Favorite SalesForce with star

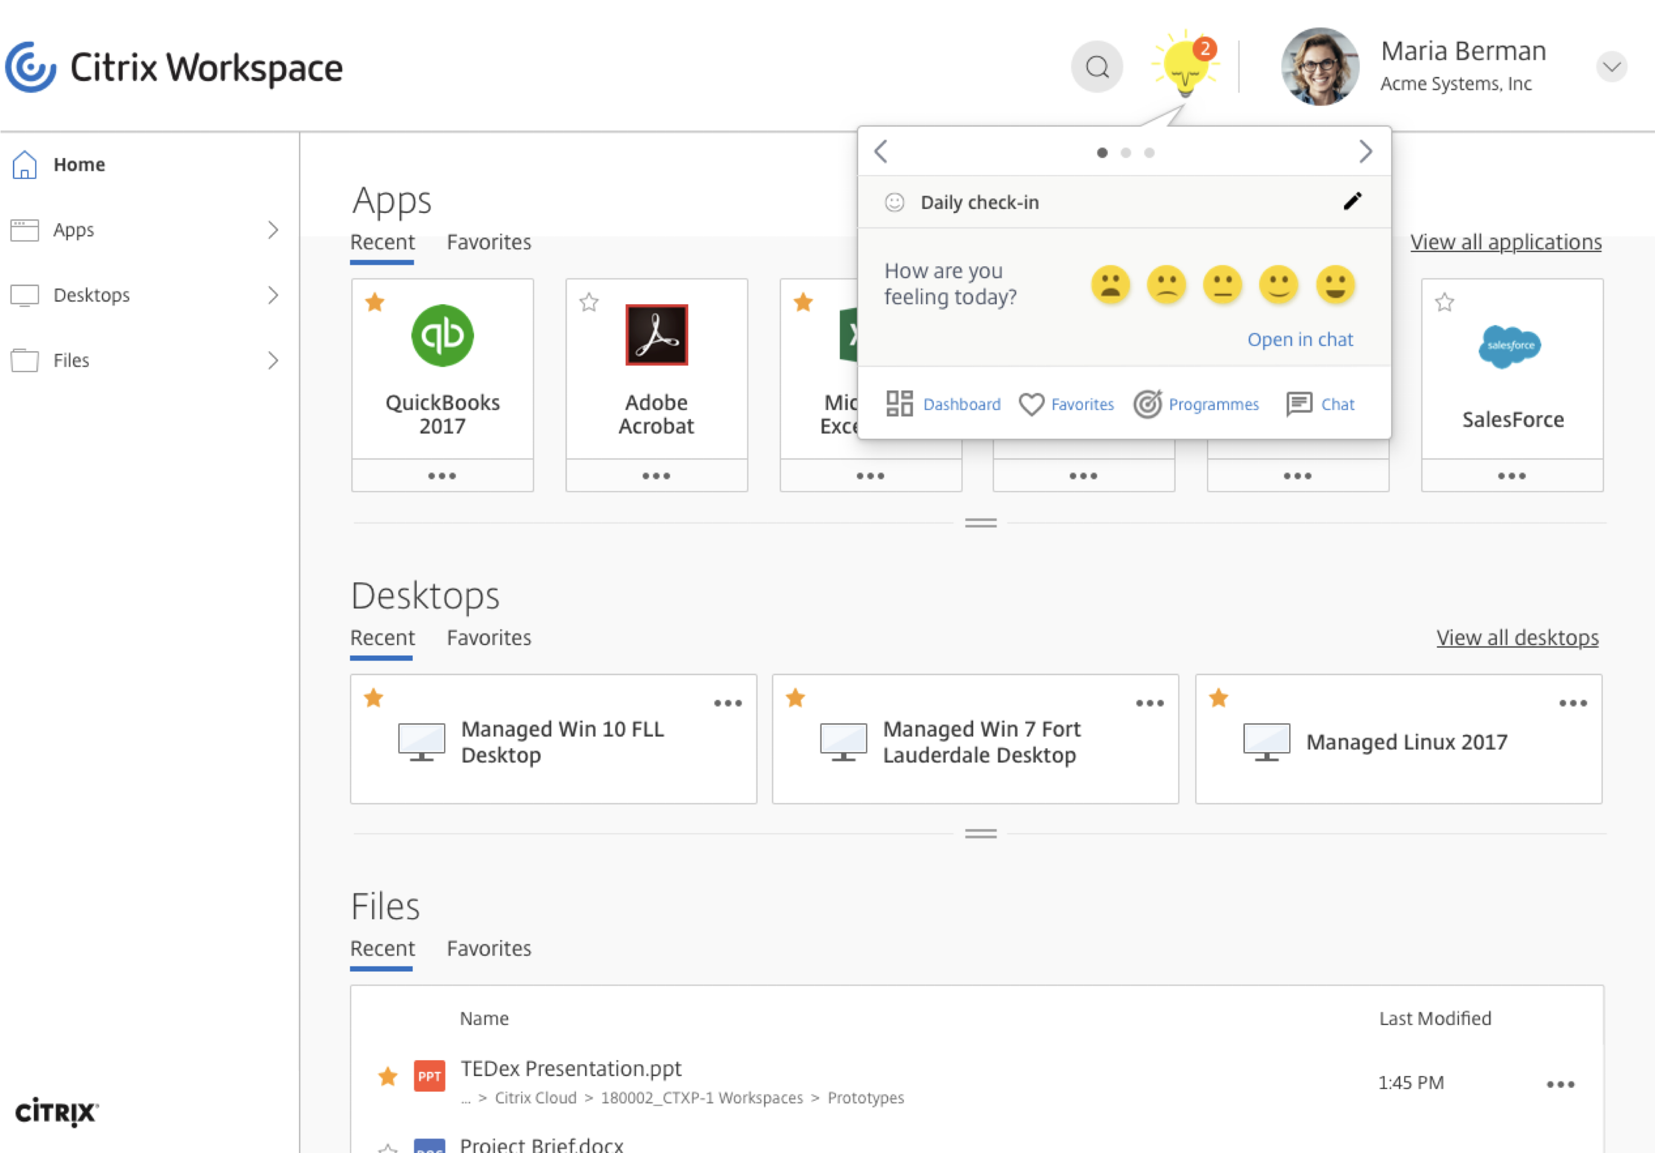click(x=1445, y=302)
